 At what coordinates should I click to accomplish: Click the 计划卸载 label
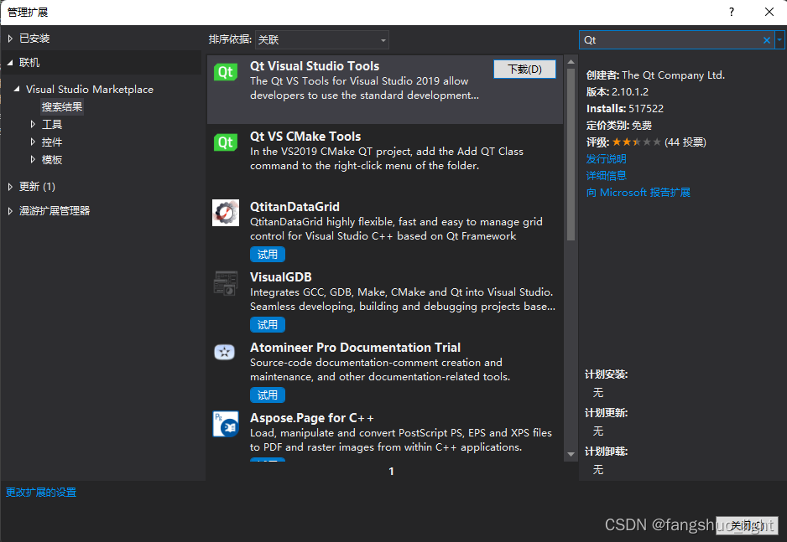[607, 452]
